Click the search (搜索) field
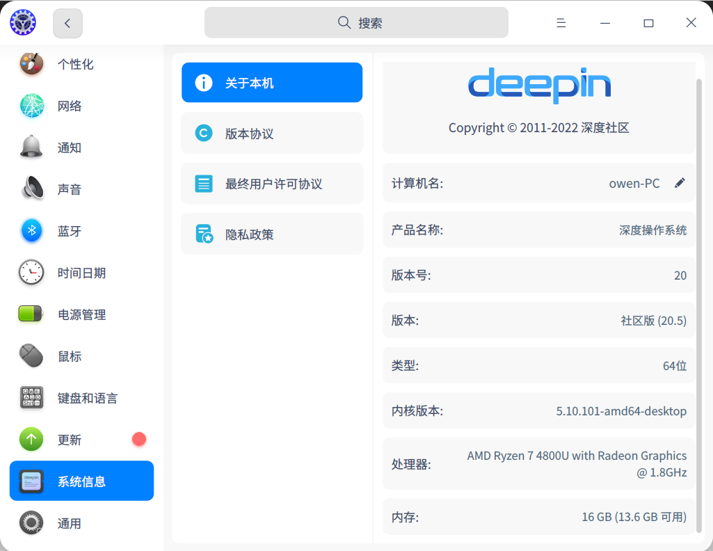The image size is (713, 551). click(356, 23)
